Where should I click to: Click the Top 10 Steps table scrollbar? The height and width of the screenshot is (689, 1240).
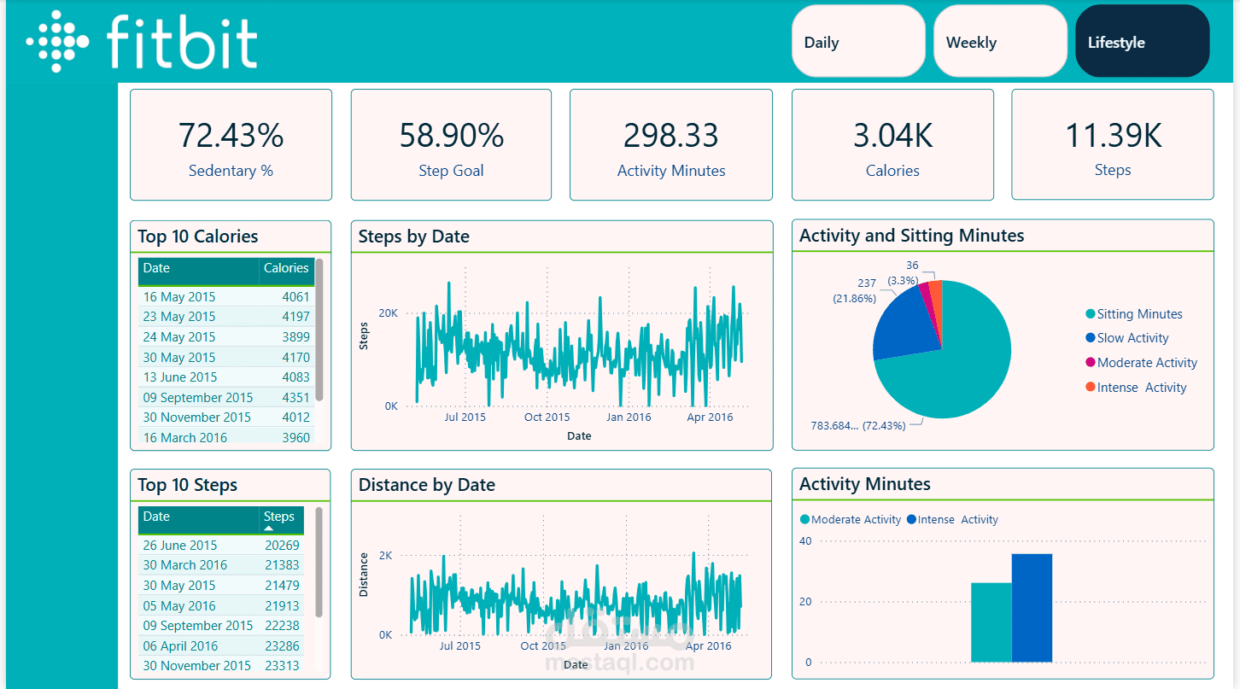(x=319, y=562)
